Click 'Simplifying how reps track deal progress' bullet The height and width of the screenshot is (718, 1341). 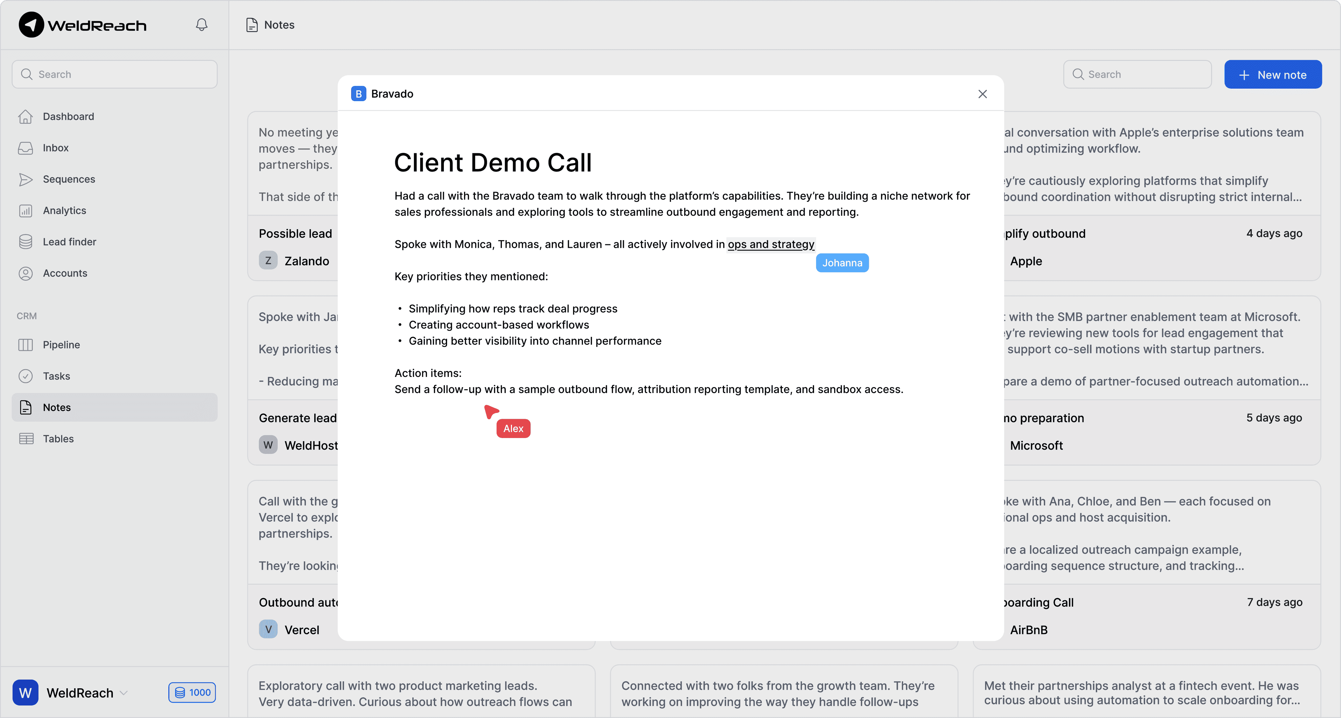(x=513, y=309)
